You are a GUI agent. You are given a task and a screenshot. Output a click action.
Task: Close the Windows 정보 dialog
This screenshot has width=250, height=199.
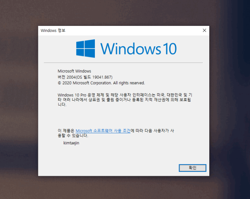(204, 31)
